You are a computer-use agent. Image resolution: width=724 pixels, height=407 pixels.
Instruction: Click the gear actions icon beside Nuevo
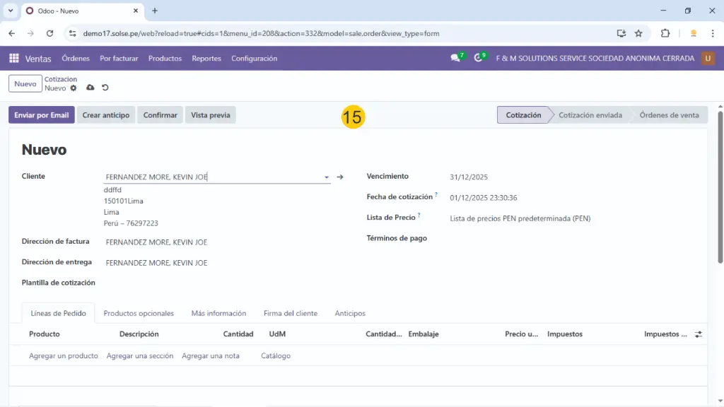coord(74,88)
